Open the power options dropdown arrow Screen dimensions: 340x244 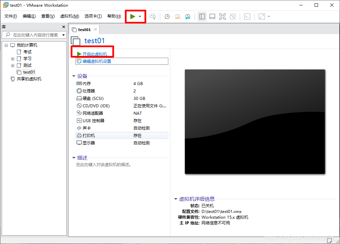pos(140,17)
